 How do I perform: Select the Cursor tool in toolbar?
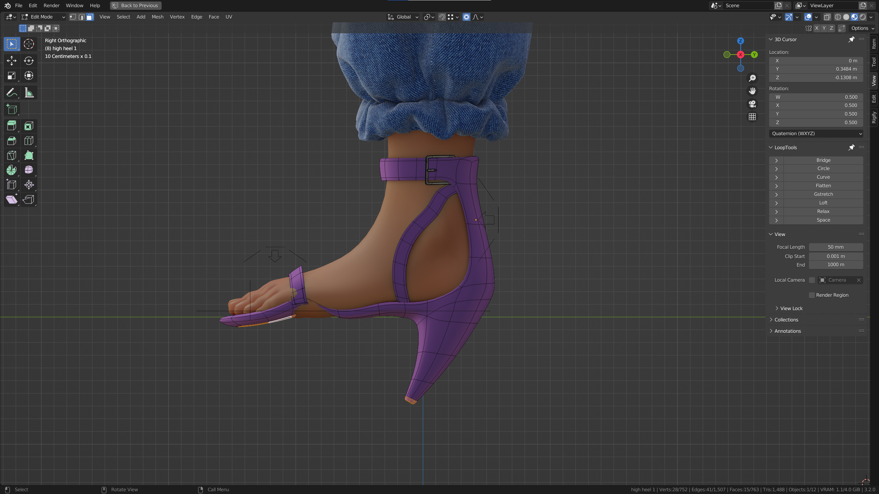point(29,44)
